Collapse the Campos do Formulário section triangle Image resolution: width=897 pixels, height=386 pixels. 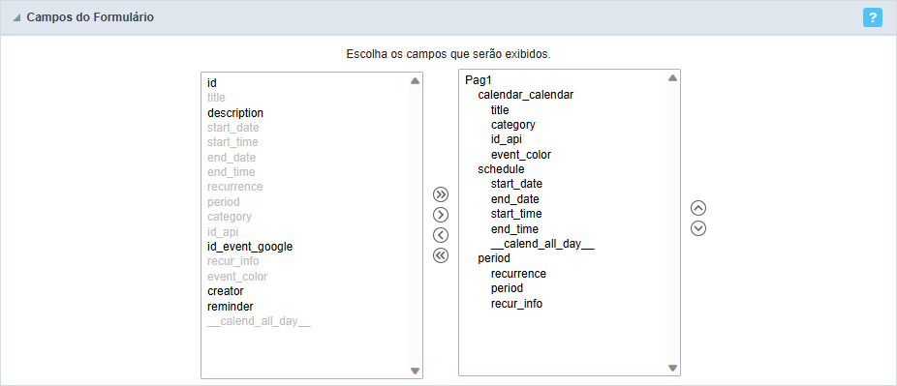click(16, 17)
